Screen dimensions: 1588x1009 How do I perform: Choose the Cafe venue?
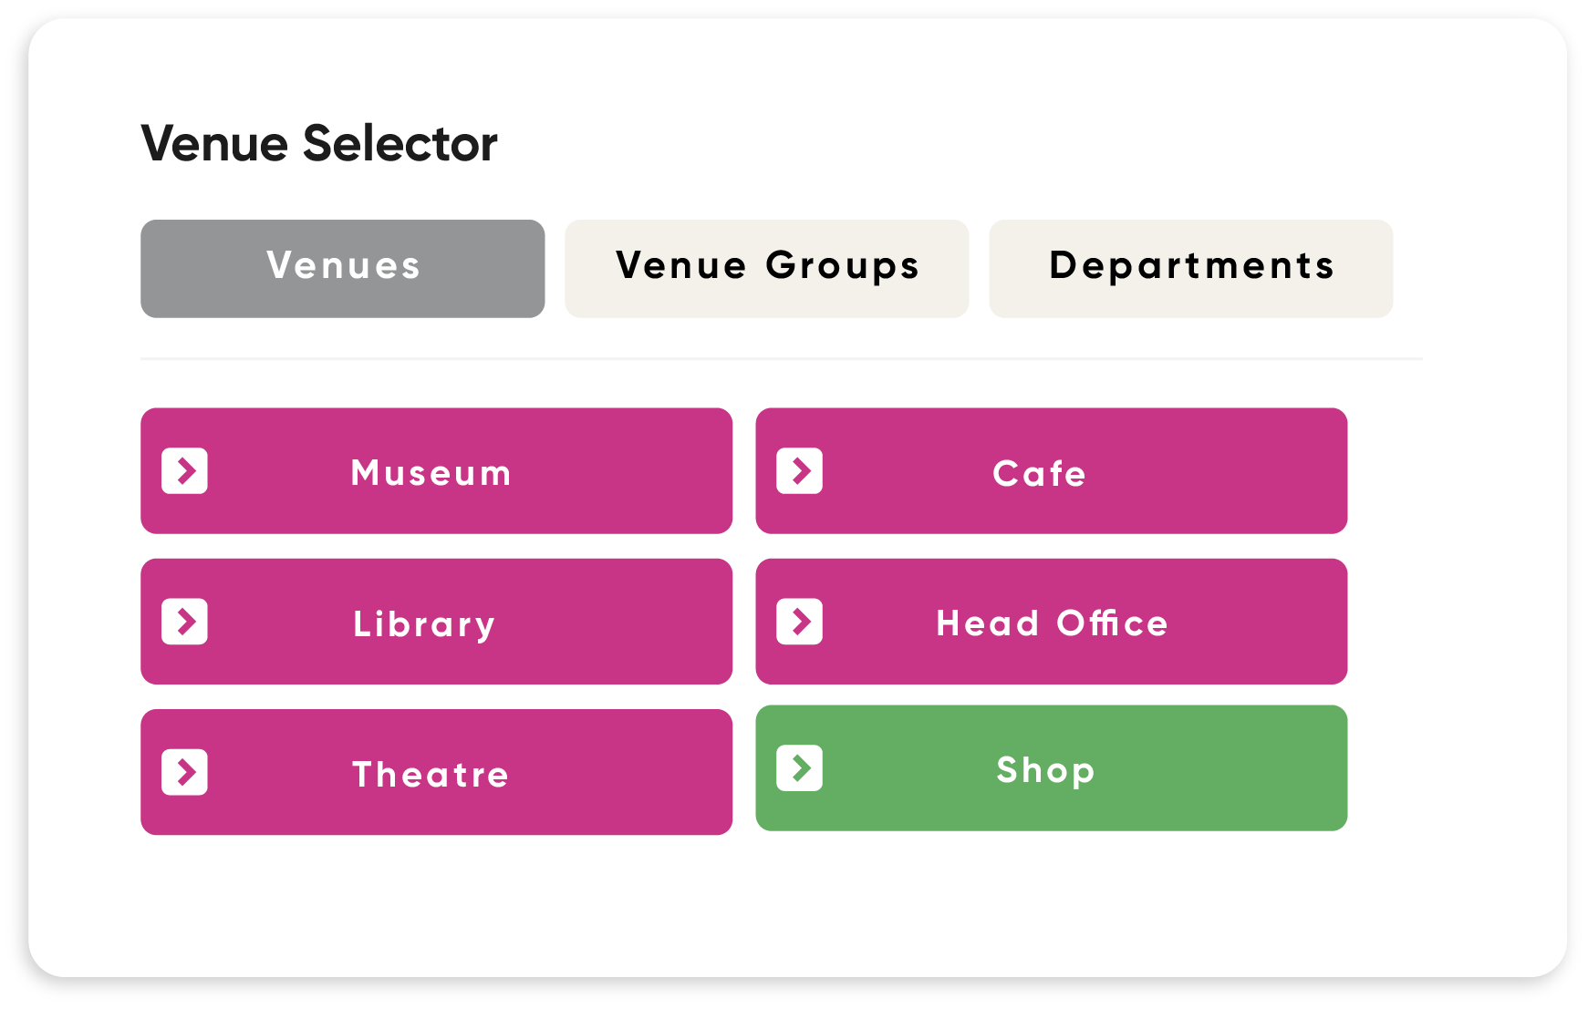[1051, 470]
